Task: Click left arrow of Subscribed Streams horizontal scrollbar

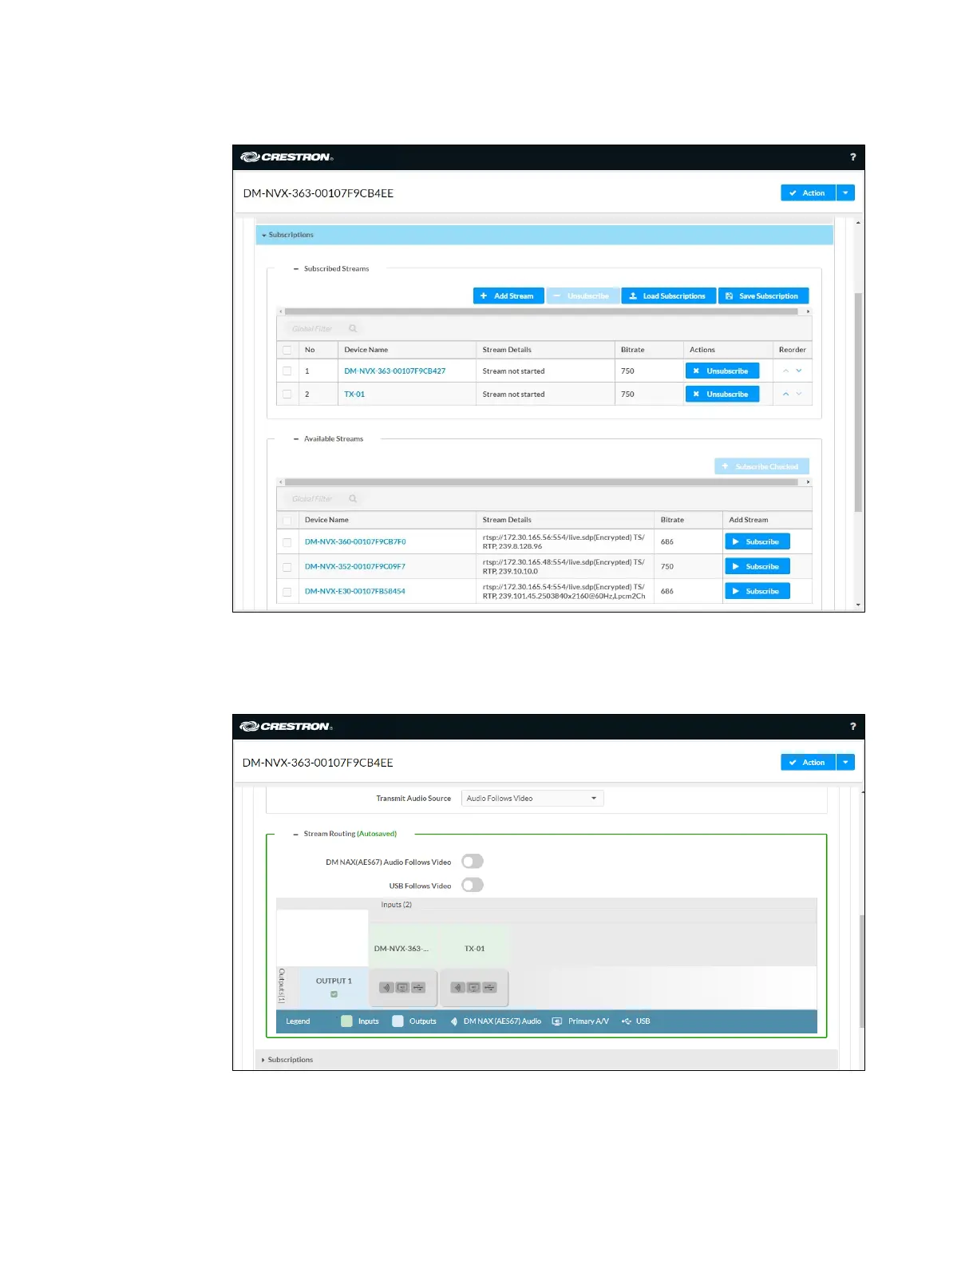Action: [280, 311]
